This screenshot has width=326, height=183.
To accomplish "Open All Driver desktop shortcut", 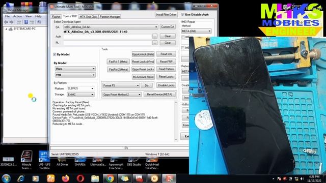I will click(x=62, y=162).
